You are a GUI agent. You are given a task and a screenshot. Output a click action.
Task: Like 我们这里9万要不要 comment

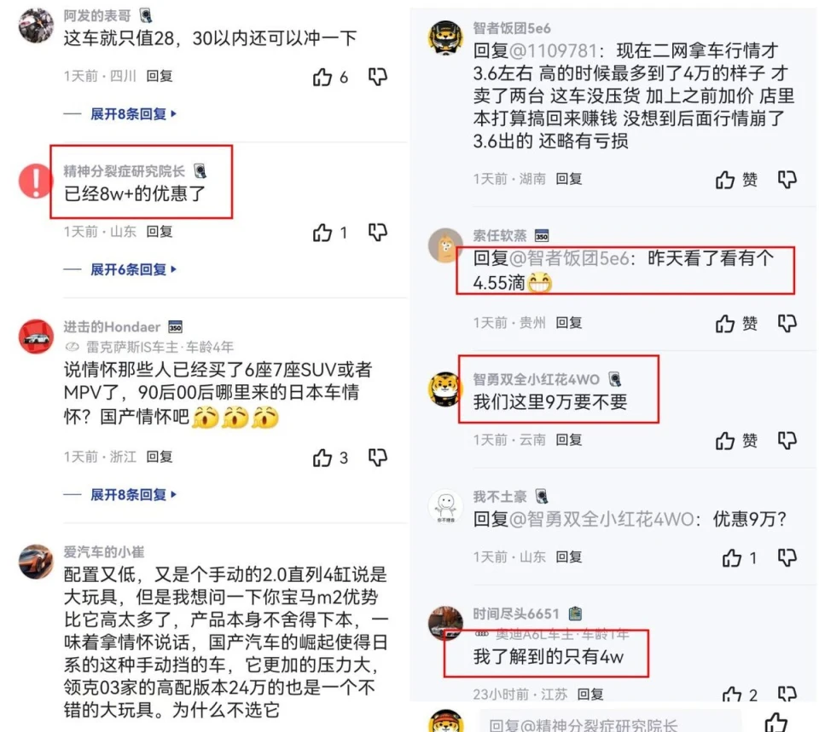tap(725, 441)
